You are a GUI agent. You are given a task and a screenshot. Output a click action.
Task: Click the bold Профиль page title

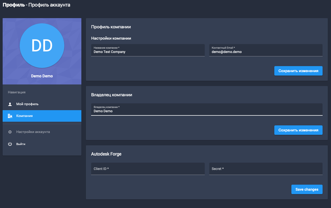tap(13, 5)
